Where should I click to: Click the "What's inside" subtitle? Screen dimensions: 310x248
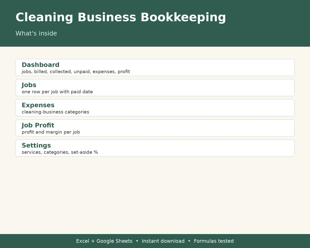[x=36, y=33]
